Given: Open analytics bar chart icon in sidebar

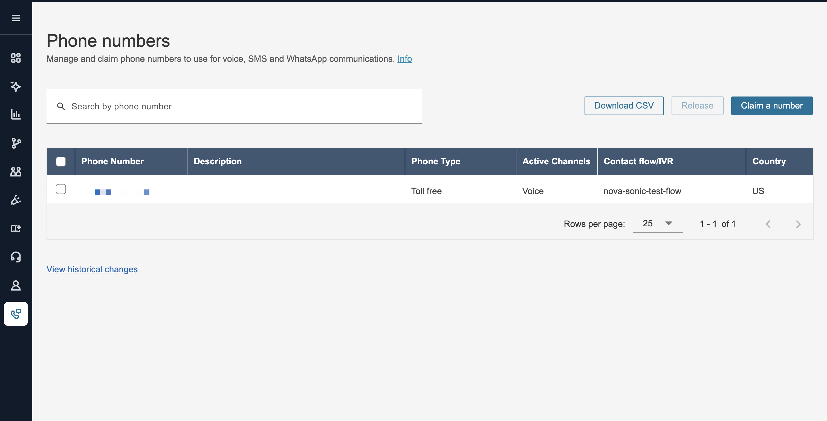Looking at the screenshot, I should (16, 115).
